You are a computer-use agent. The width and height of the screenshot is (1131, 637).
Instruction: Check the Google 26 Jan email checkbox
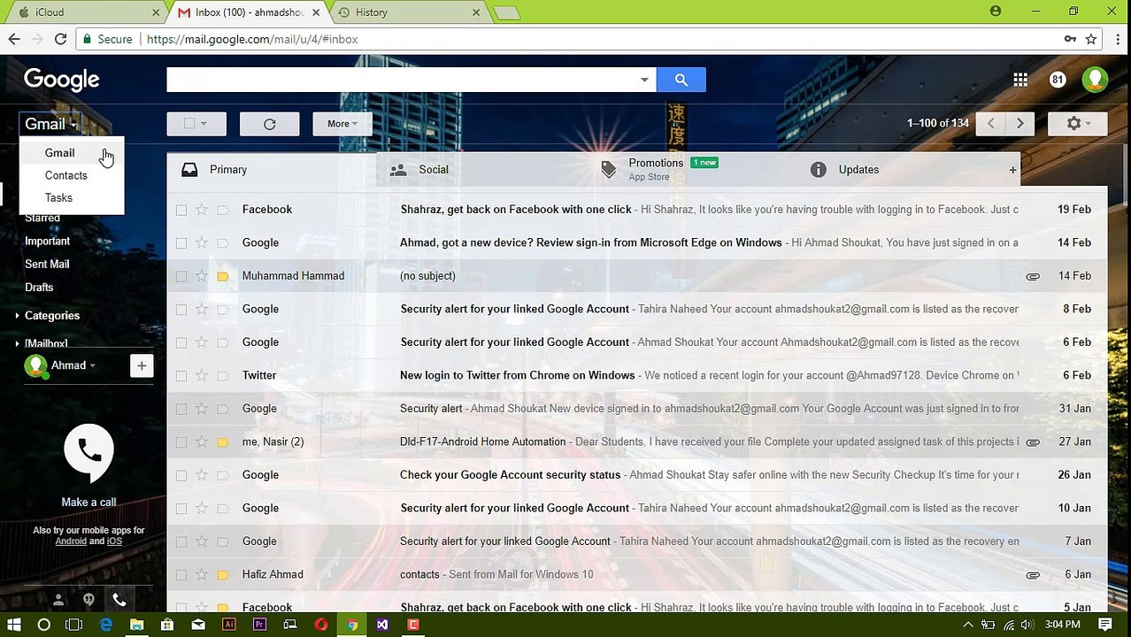coord(181,475)
